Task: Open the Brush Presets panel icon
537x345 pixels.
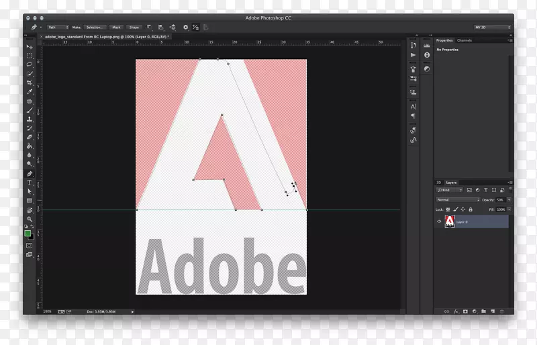Action: coord(413,69)
